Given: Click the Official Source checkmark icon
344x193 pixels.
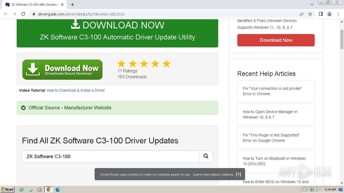Looking at the screenshot, I should click(x=23, y=108).
